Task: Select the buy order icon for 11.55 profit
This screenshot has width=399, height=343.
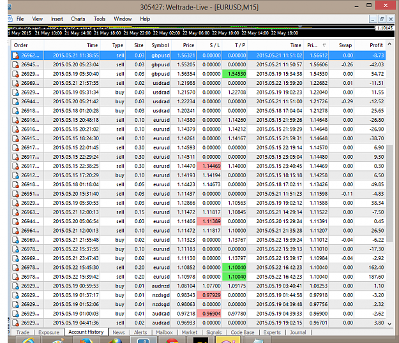Action: [16, 92]
